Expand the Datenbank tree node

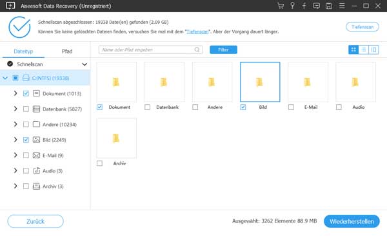point(15,109)
